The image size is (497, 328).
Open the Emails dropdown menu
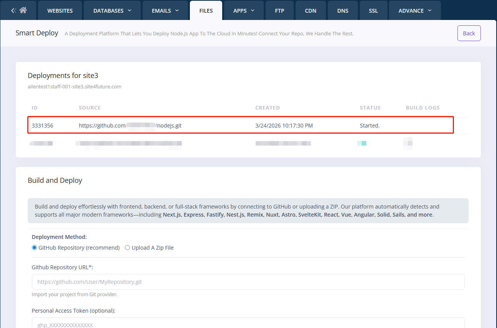[165, 11]
